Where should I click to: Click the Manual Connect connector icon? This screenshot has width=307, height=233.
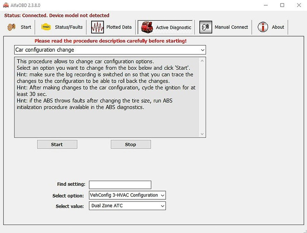pos(205,27)
